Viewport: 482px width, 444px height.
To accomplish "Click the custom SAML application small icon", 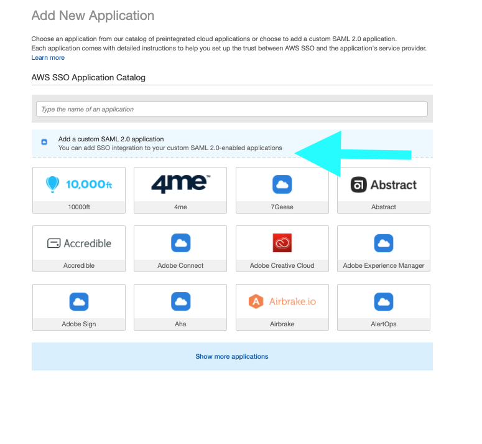I will point(44,142).
